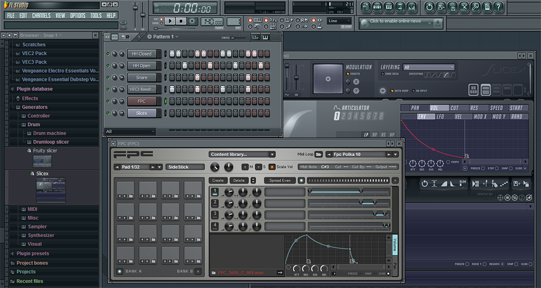
Task: Open the Piano roll toolbar icon
Action: click(x=389, y=7)
